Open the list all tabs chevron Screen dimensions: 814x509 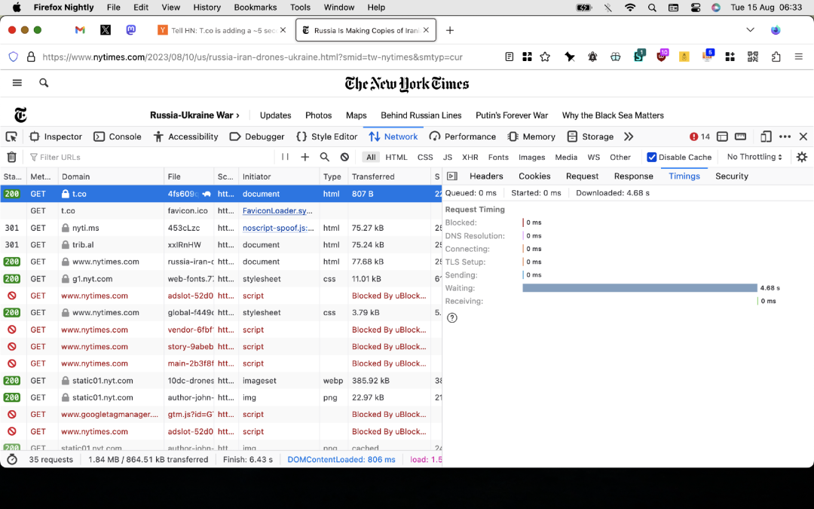tap(750, 30)
